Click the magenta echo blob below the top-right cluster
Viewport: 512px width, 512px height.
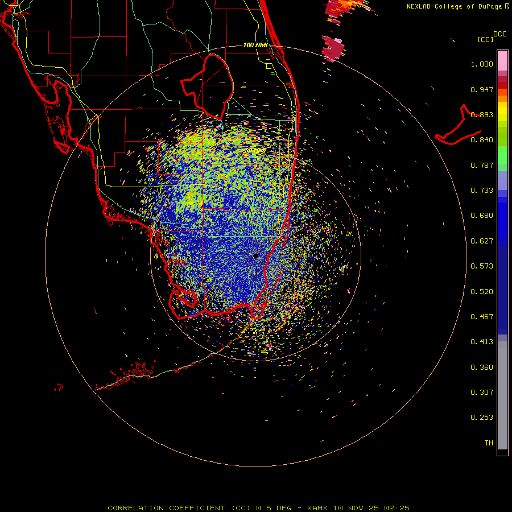click(x=332, y=49)
